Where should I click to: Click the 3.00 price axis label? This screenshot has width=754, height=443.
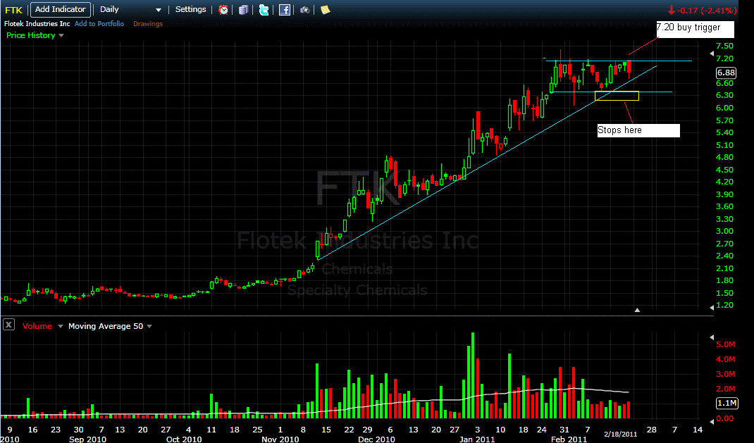[724, 231]
